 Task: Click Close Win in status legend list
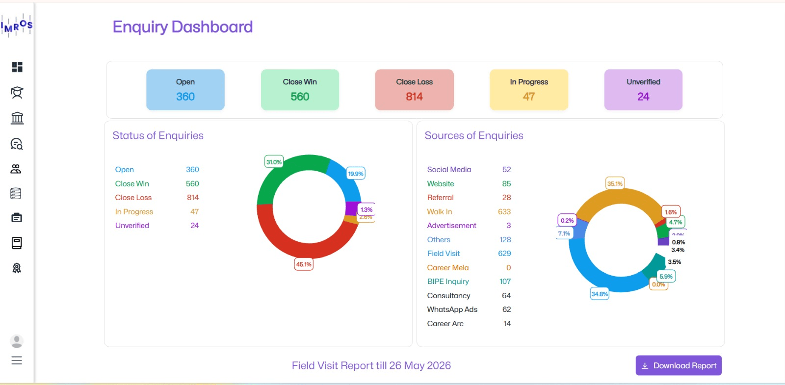coord(132,183)
